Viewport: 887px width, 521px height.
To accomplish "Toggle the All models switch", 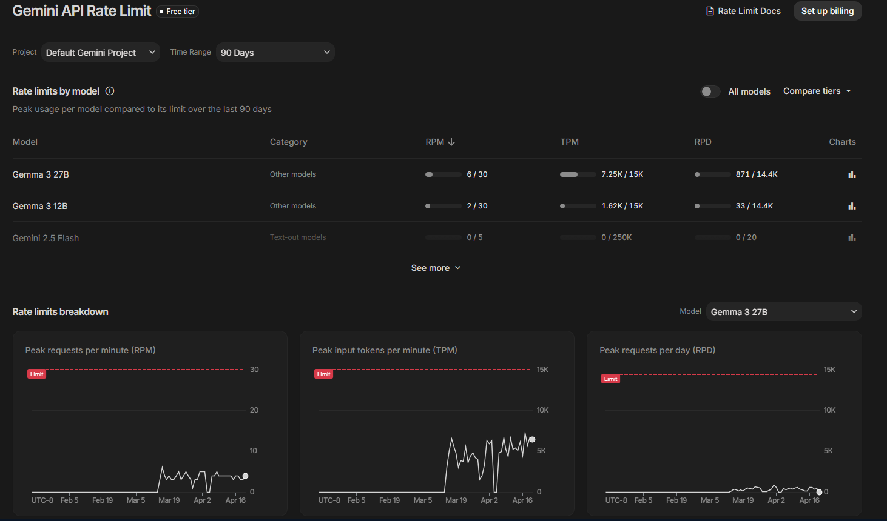I will click(x=710, y=91).
